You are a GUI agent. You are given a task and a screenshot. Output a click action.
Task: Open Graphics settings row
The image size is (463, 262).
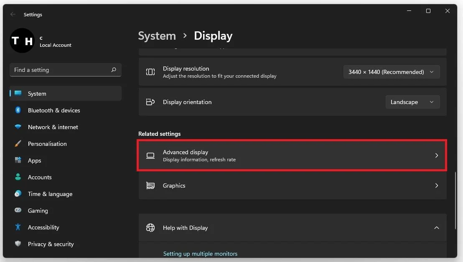click(x=293, y=186)
